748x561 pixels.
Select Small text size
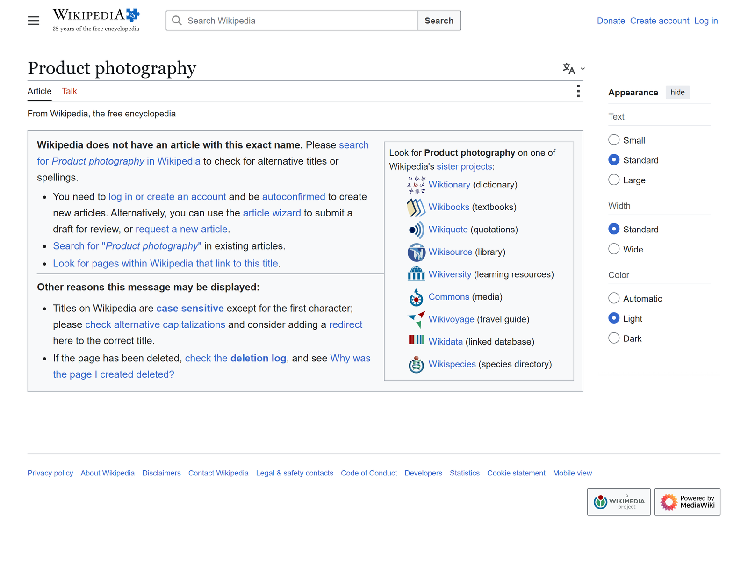tap(614, 140)
